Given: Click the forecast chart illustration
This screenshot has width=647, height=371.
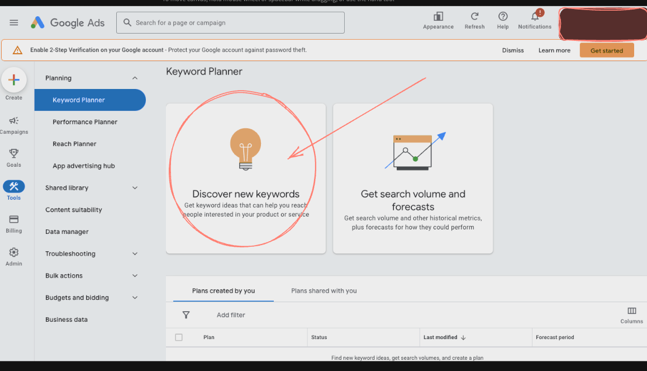Looking at the screenshot, I should point(415,151).
